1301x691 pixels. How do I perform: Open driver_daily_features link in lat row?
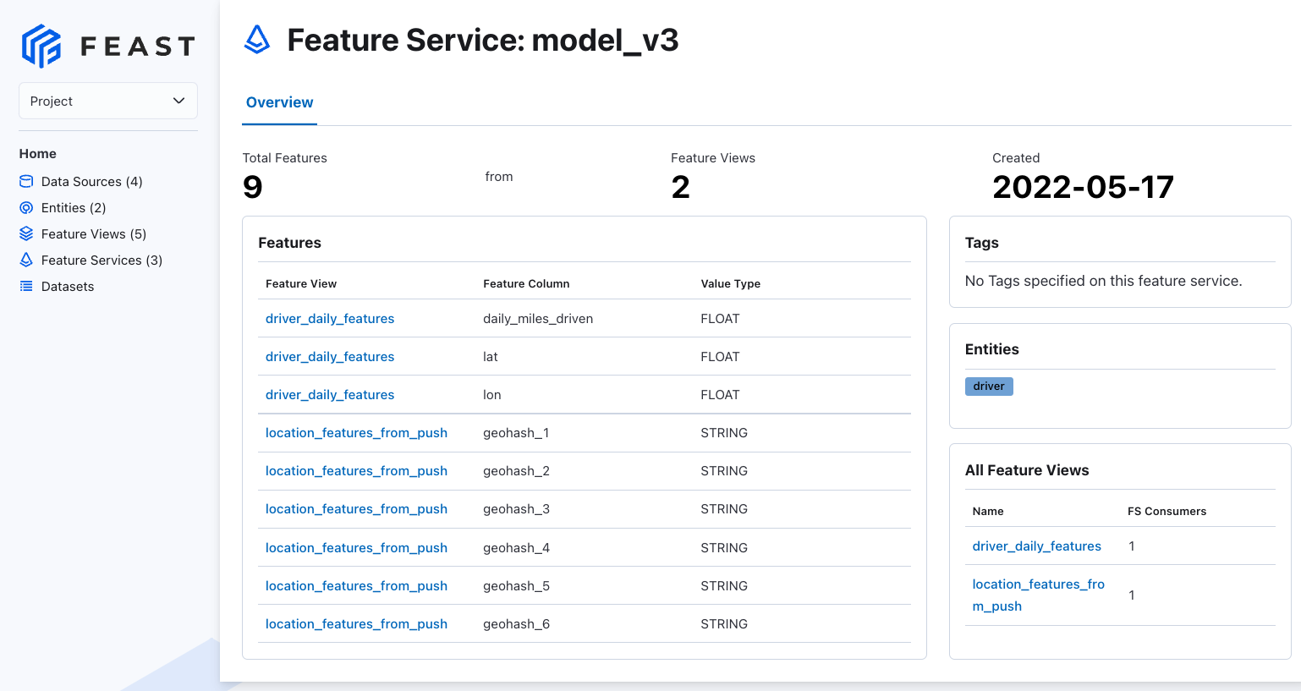[330, 357]
